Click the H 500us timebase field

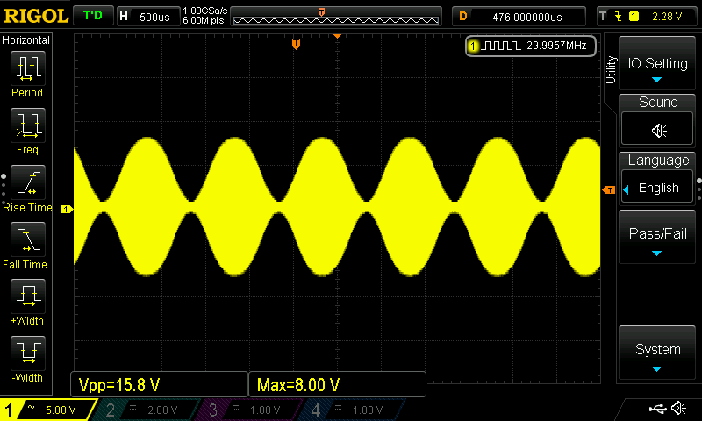click(148, 17)
